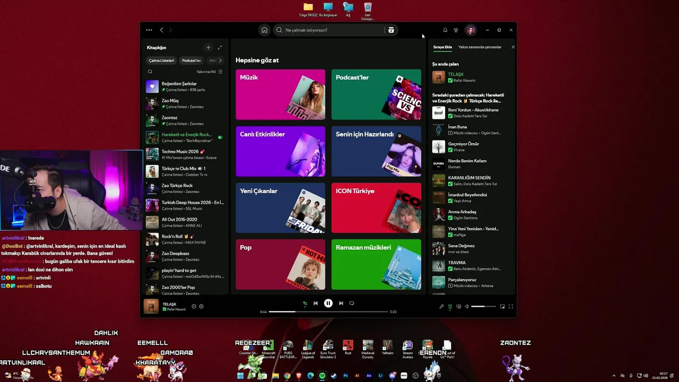Open 'Techno Music 2026' playlist
Viewport: 679px width, 382px height.
click(185, 154)
